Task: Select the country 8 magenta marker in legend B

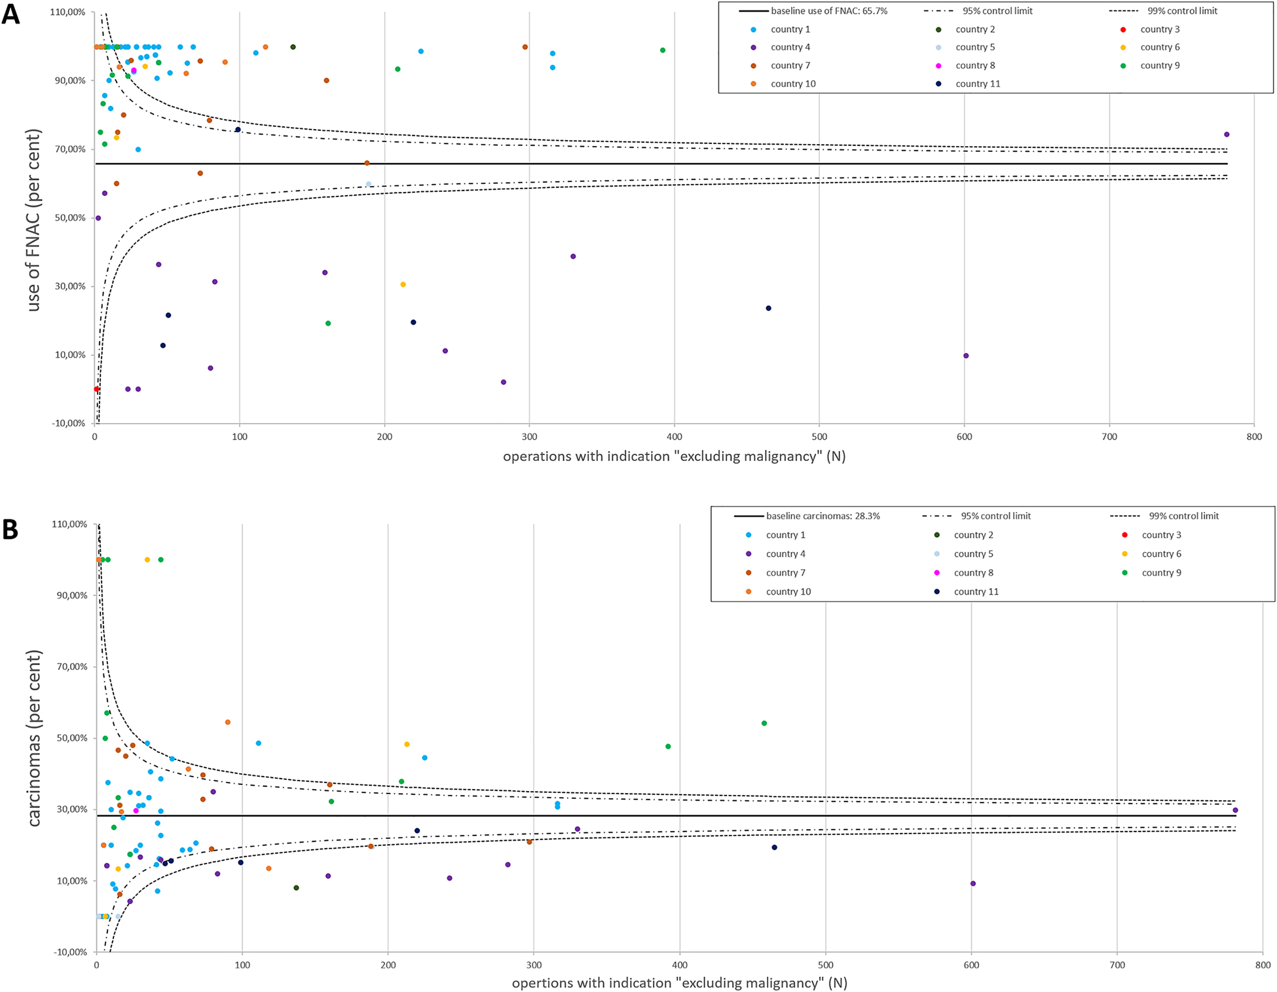Action: [936, 573]
